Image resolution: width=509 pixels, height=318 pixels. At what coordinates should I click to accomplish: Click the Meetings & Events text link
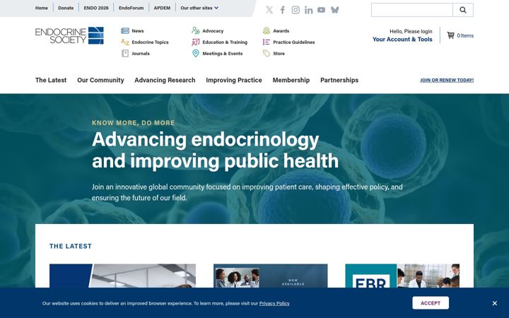point(223,54)
